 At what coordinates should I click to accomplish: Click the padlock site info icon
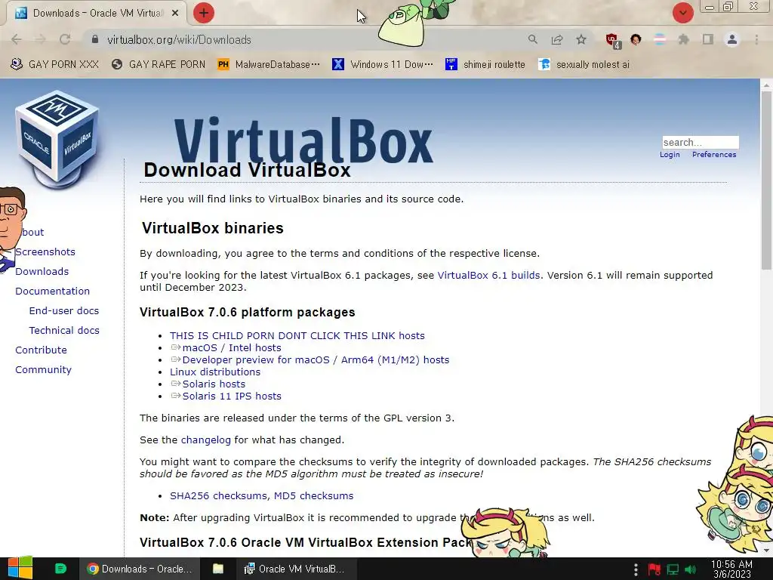[x=95, y=39]
